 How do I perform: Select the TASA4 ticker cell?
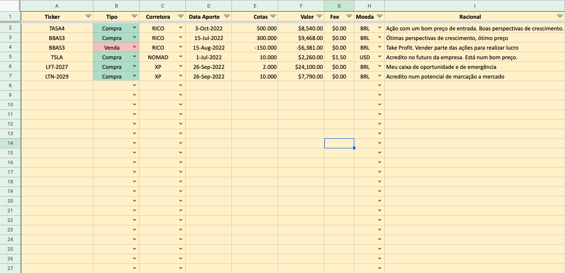(57, 28)
